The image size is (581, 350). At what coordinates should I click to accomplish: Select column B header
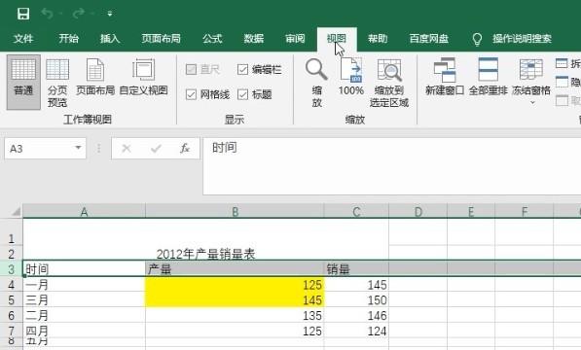pyautogui.click(x=235, y=211)
